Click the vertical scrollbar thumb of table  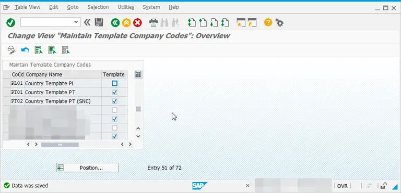click(x=138, y=109)
